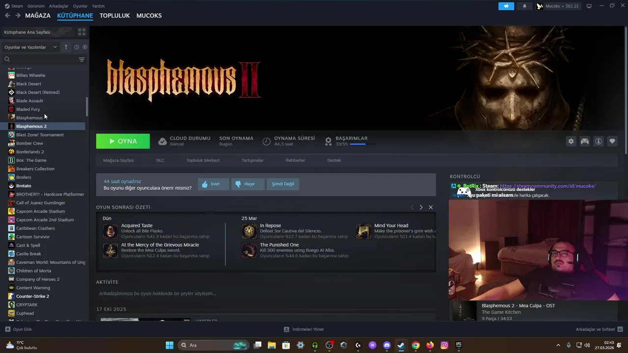
Task: Click the library search field
Action: (39, 59)
